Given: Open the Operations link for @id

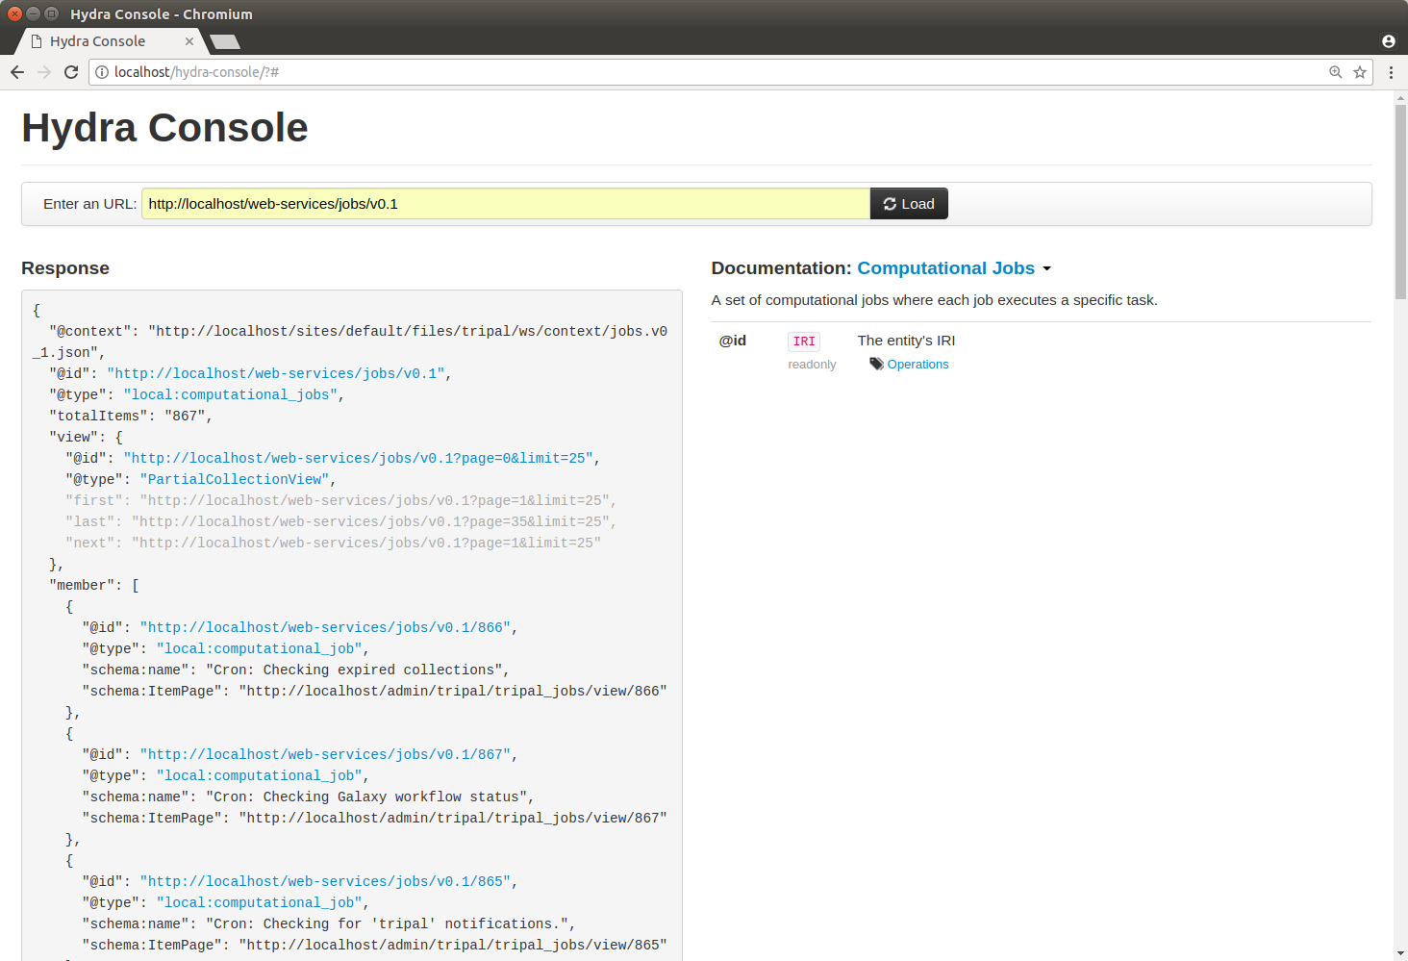Looking at the screenshot, I should (x=918, y=365).
